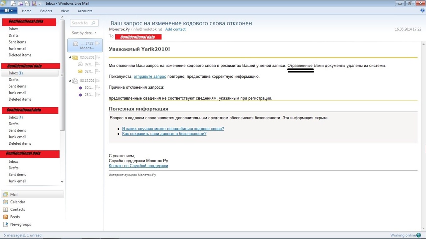Collapse the 02.06 conversation thread

coord(70,57)
